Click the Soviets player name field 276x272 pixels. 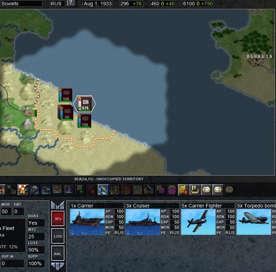[x=21, y=4]
